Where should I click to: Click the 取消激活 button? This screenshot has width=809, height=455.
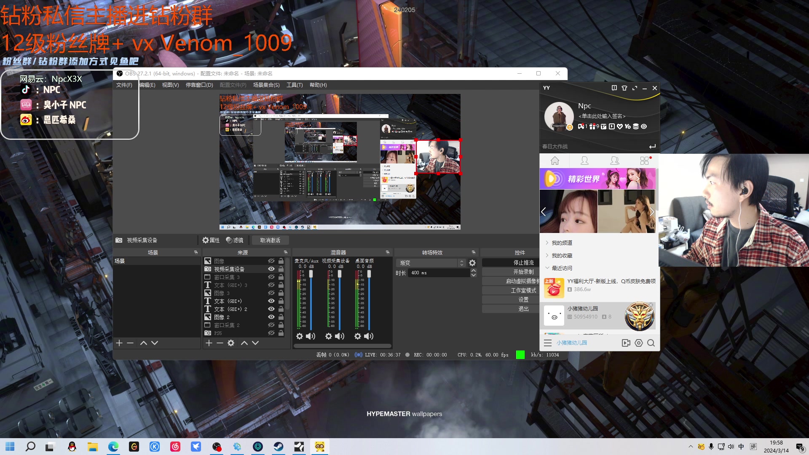(x=270, y=240)
